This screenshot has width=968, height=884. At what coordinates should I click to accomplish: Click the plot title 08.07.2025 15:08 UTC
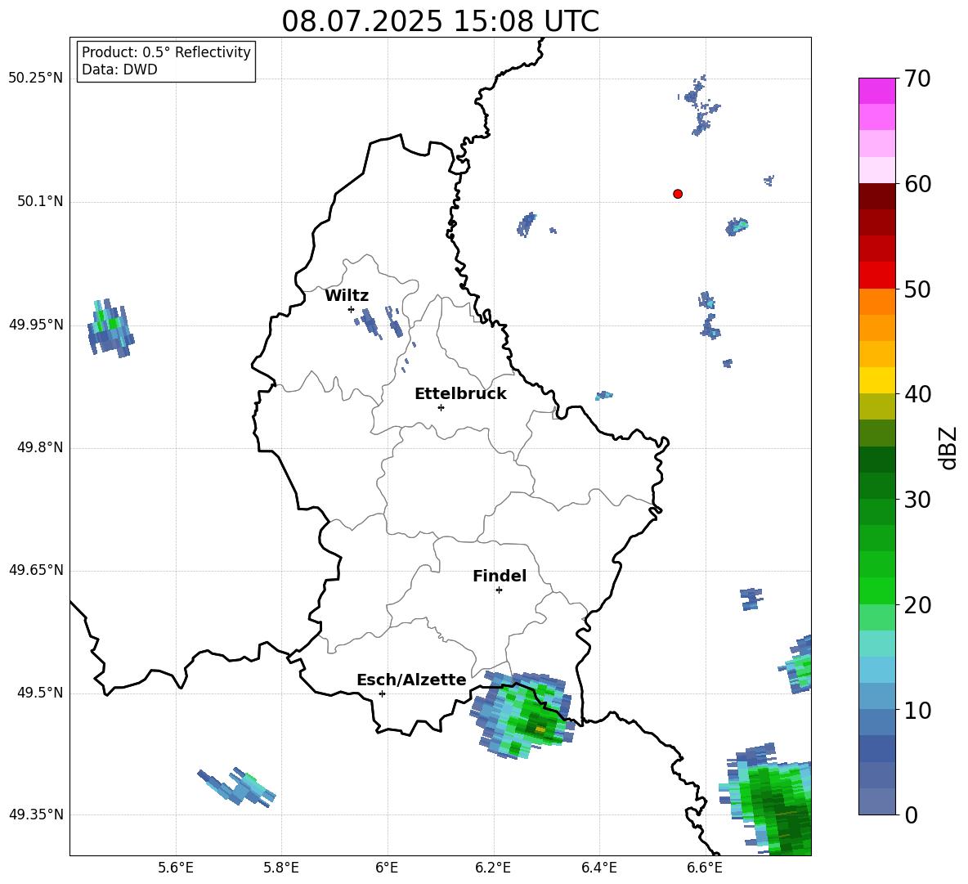440,21
